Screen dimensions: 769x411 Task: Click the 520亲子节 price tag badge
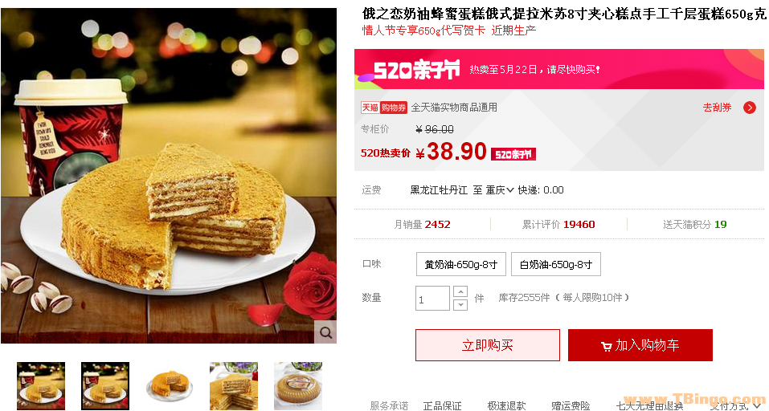(513, 154)
